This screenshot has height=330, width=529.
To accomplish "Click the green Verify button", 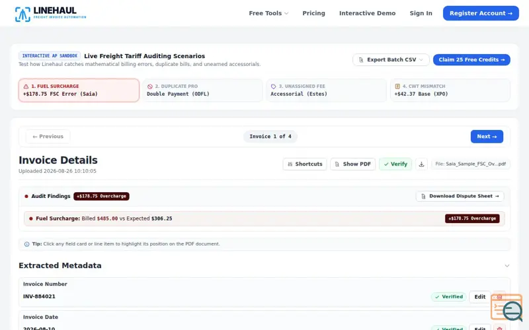I will tap(395, 164).
